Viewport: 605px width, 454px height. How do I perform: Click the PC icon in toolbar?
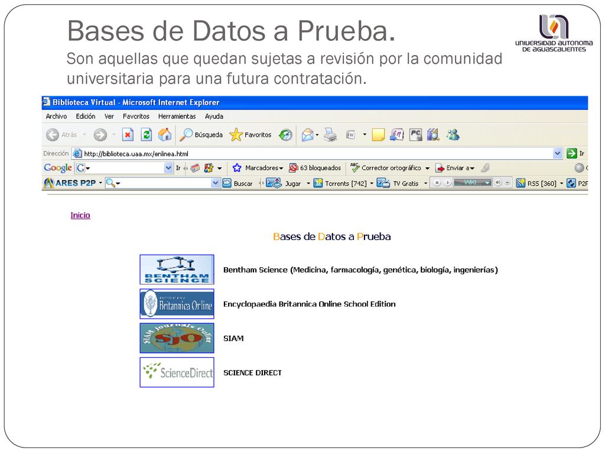(415, 135)
